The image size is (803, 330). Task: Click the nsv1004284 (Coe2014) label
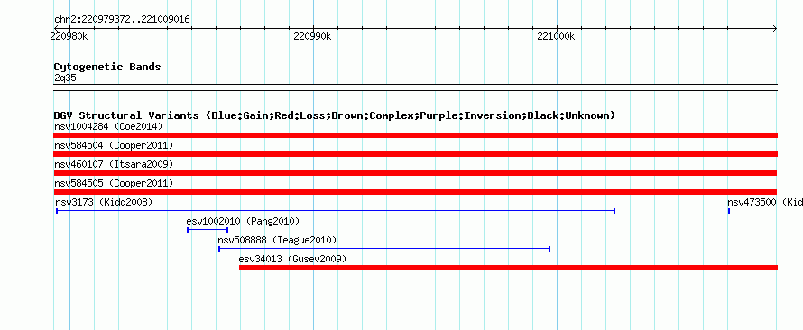point(108,126)
